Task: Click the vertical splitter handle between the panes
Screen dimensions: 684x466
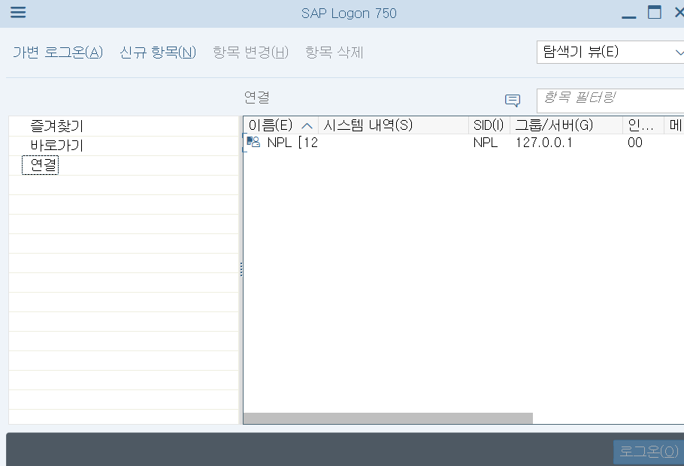Action: (241, 269)
